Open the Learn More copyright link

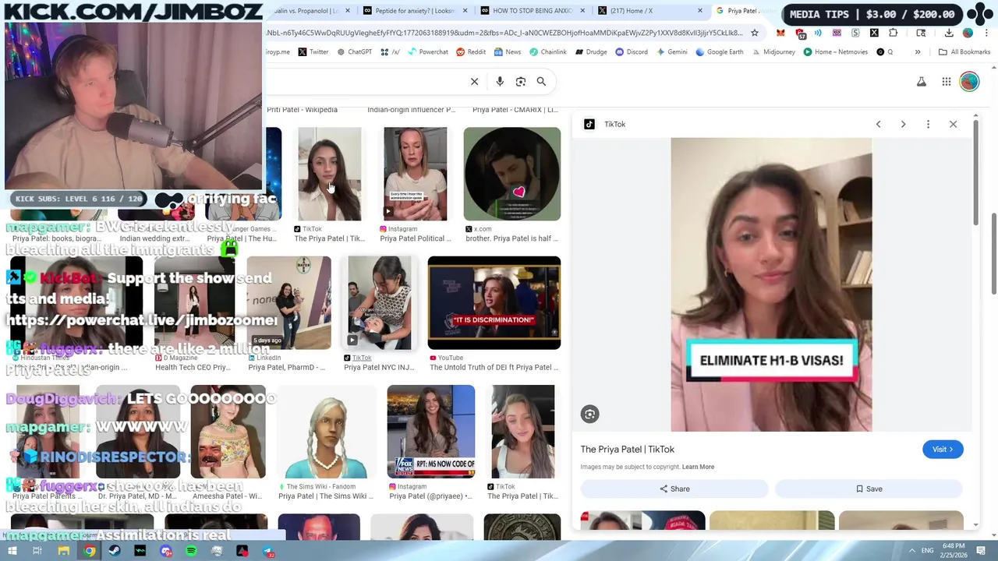[x=698, y=467]
